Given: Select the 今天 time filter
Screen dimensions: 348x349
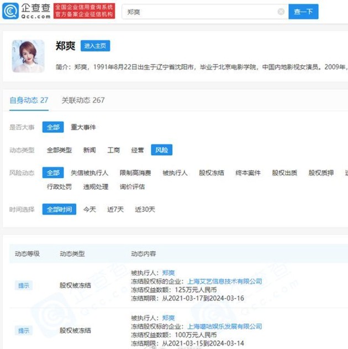Looking at the screenshot, I should pyautogui.click(x=89, y=210).
